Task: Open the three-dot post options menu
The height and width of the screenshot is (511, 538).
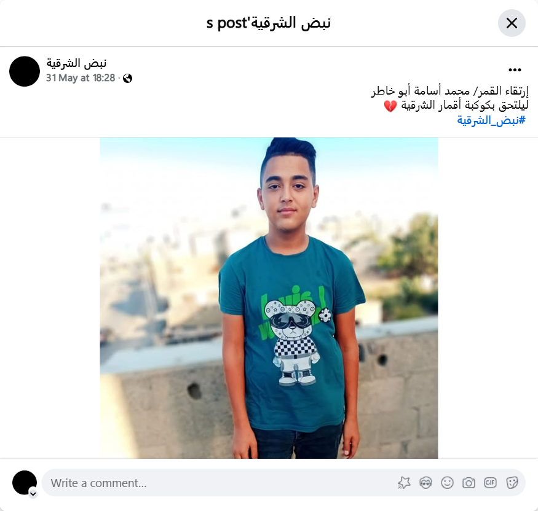Action: coord(515,70)
